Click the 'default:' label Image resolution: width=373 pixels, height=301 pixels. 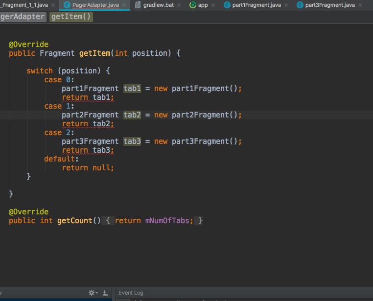pyautogui.click(x=61, y=159)
